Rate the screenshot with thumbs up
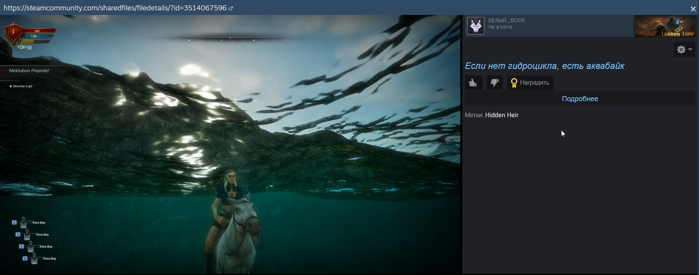Viewport: 699px width, 275px height. [x=473, y=83]
